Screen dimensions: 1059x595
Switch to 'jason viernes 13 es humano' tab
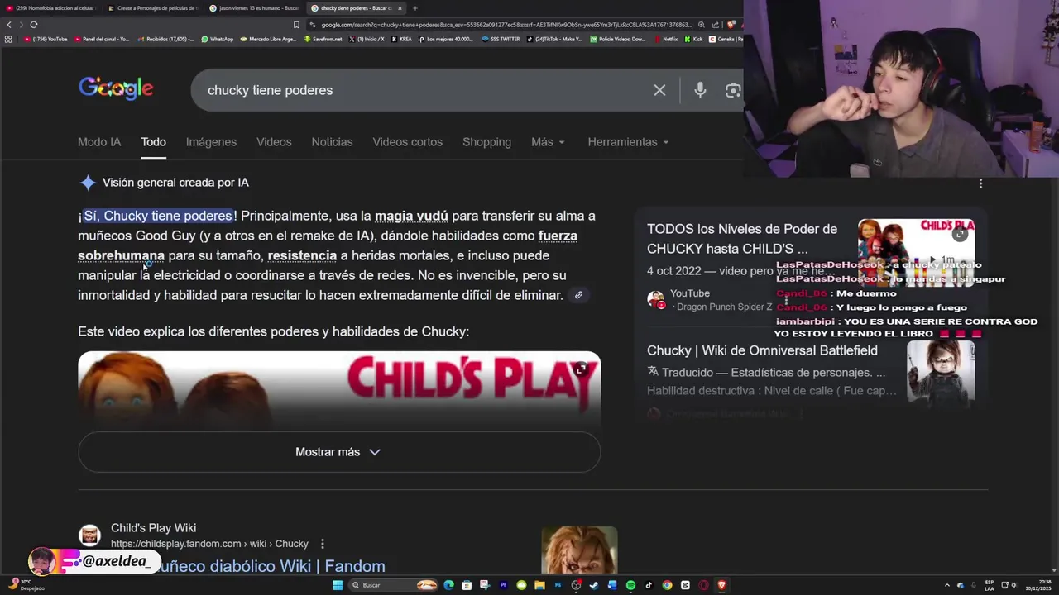click(252, 8)
